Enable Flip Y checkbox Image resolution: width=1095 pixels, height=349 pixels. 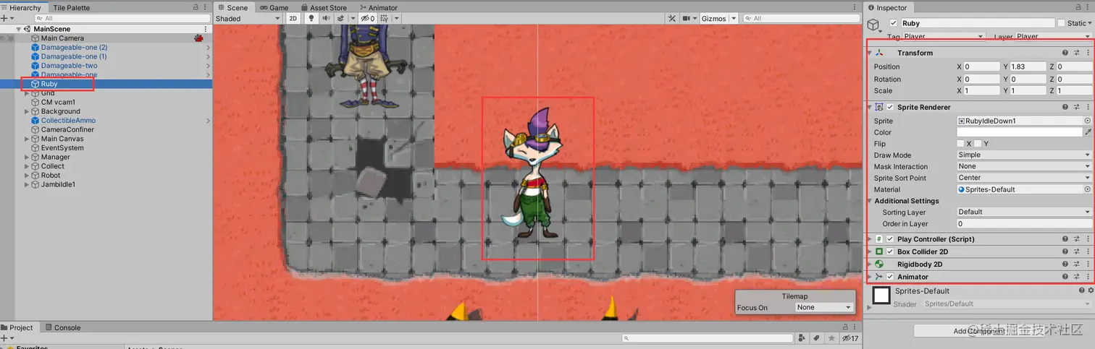(977, 144)
